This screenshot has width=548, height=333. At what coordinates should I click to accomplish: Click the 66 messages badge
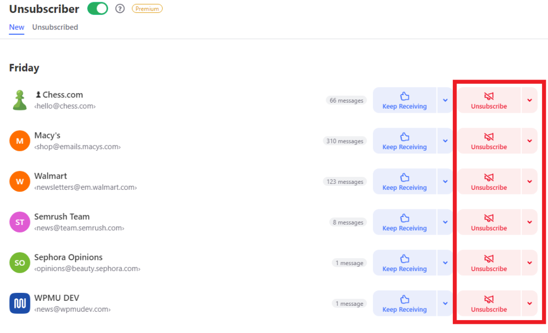pos(346,100)
